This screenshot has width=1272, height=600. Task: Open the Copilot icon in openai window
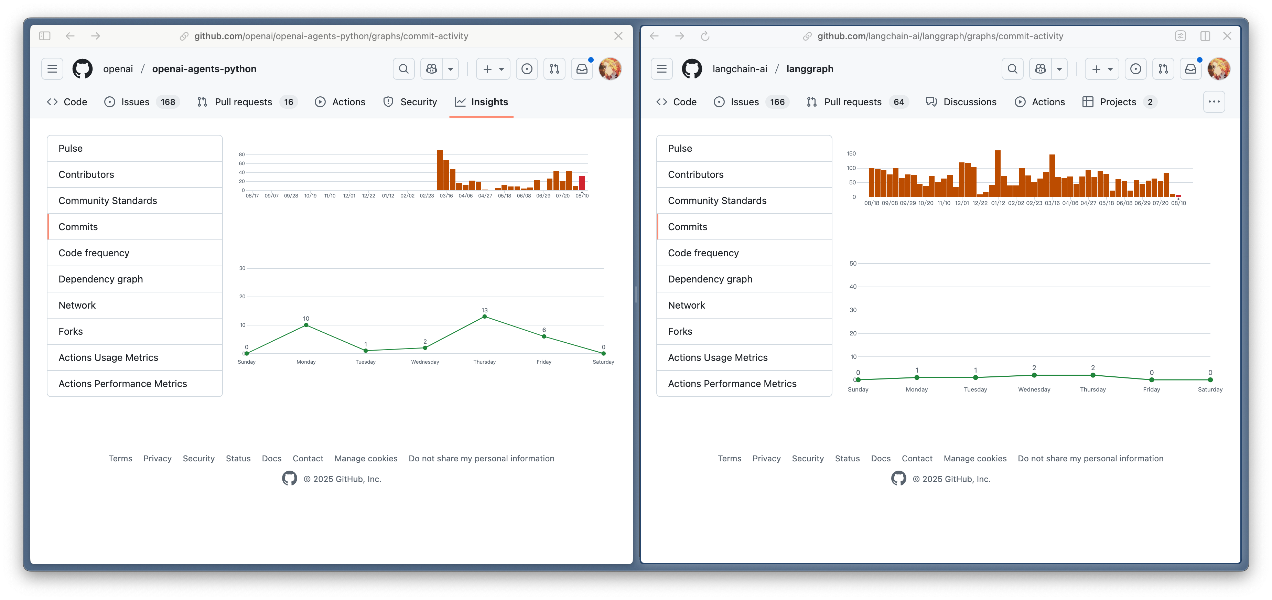[x=432, y=69]
